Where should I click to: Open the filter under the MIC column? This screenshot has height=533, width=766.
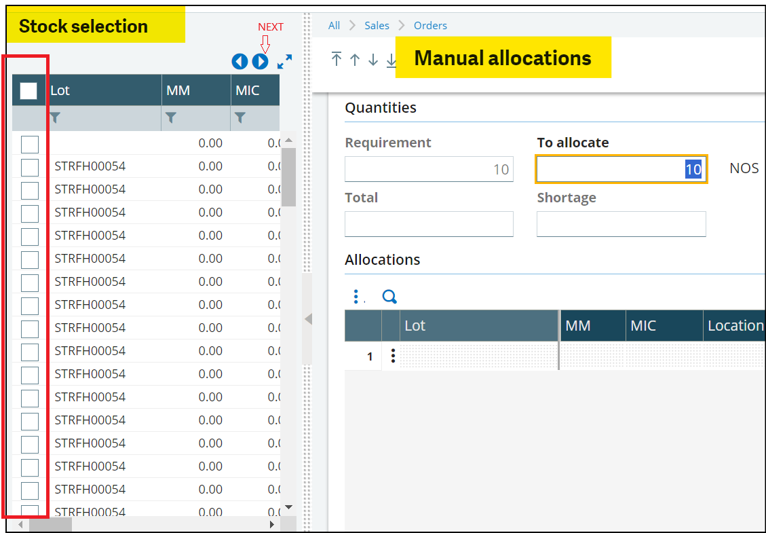(240, 117)
